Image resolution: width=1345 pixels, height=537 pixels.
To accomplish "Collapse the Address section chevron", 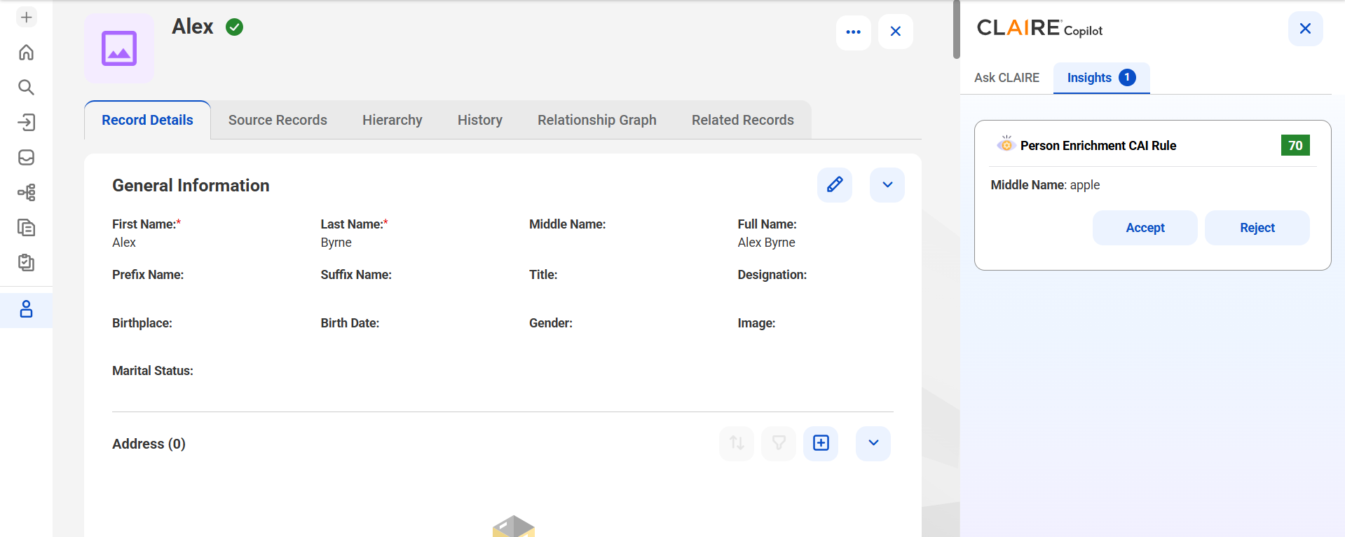I will click(873, 443).
